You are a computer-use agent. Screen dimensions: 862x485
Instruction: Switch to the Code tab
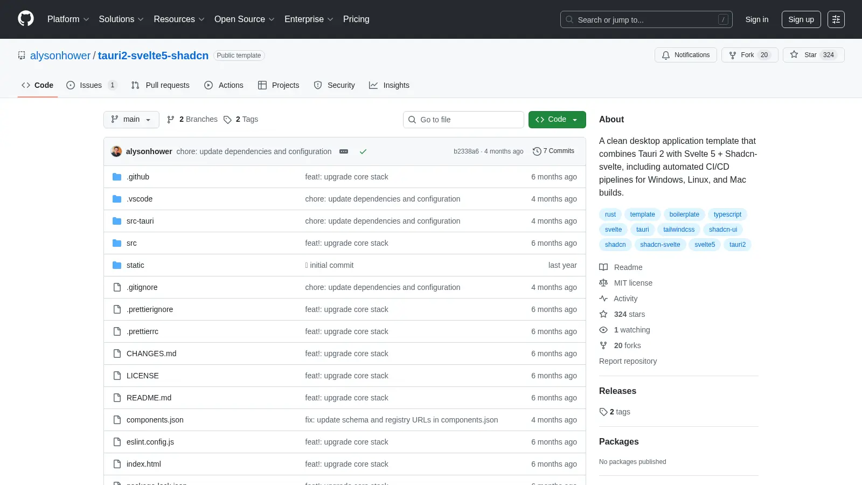[38, 85]
